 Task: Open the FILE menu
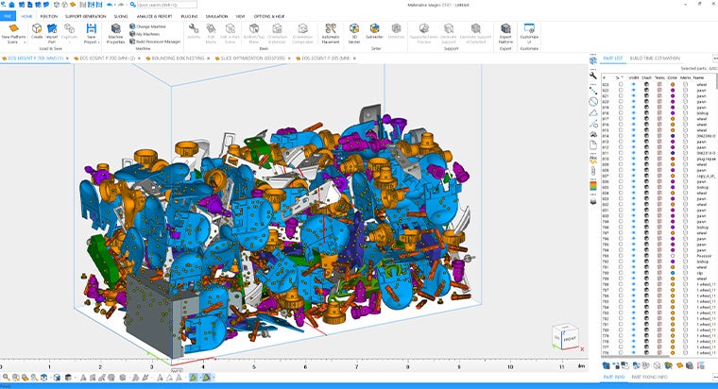click(x=8, y=16)
